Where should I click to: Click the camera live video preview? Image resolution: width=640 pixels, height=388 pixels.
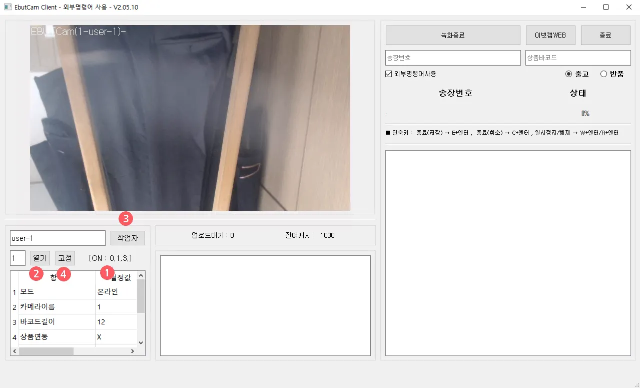coord(190,118)
